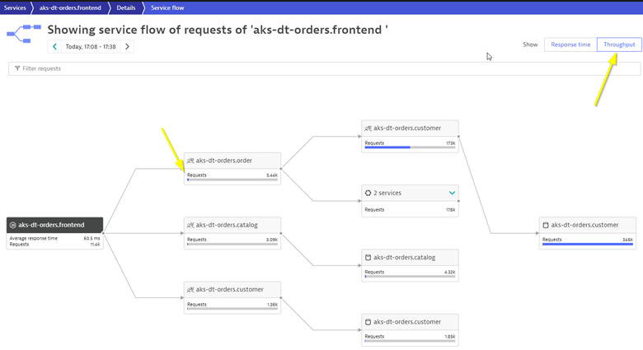Click the 2 services gear icon
The width and height of the screenshot is (643, 350).
(368, 193)
